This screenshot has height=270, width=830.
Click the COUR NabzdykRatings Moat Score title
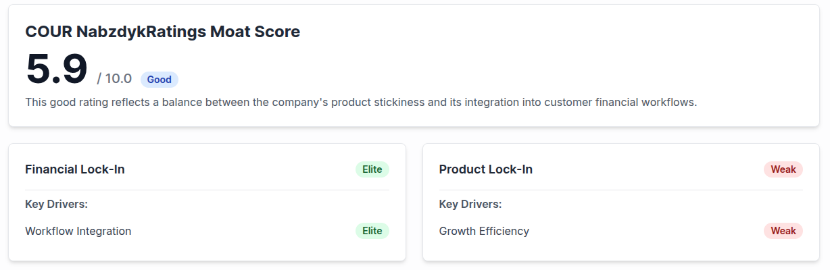[162, 32]
